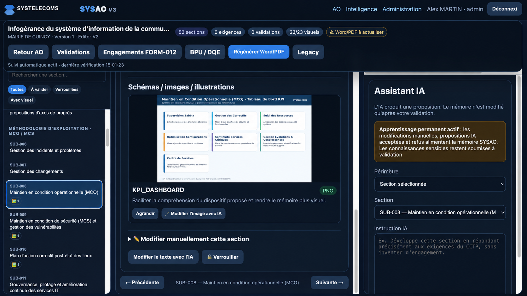Click the Instruction IA text area
Viewport: 527px width, 296px height.
click(x=440, y=264)
